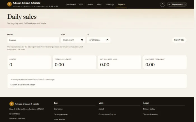
Task: Switch to the Bookings nav item
Action: pyautogui.click(x=110, y=4)
